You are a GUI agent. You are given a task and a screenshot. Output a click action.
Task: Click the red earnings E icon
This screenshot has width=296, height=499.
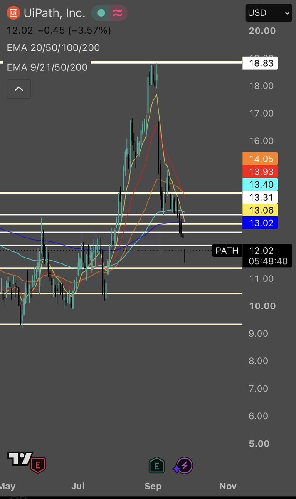tap(38, 465)
